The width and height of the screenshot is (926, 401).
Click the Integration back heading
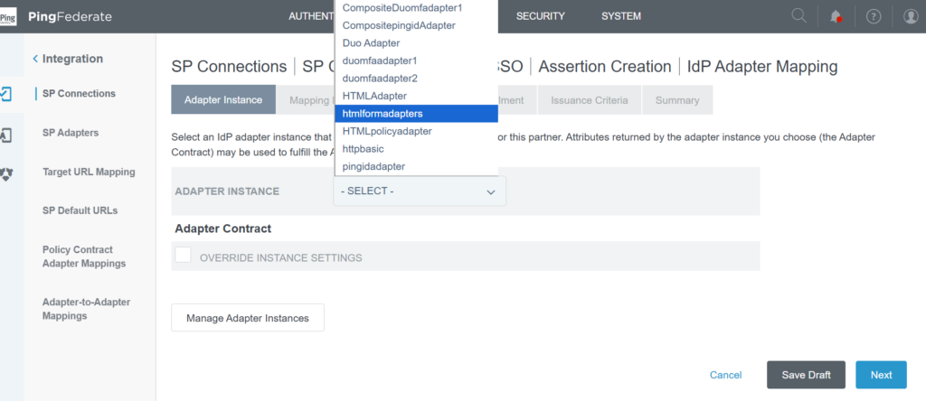point(72,59)
